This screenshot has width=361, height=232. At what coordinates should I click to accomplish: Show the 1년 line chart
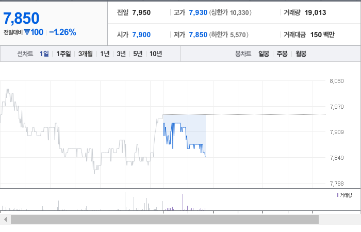[105, 54]
